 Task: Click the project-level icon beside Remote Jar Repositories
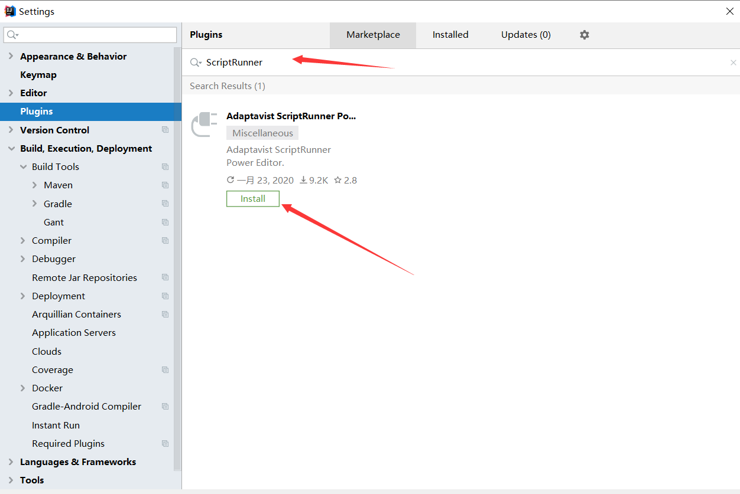[165, 277]
